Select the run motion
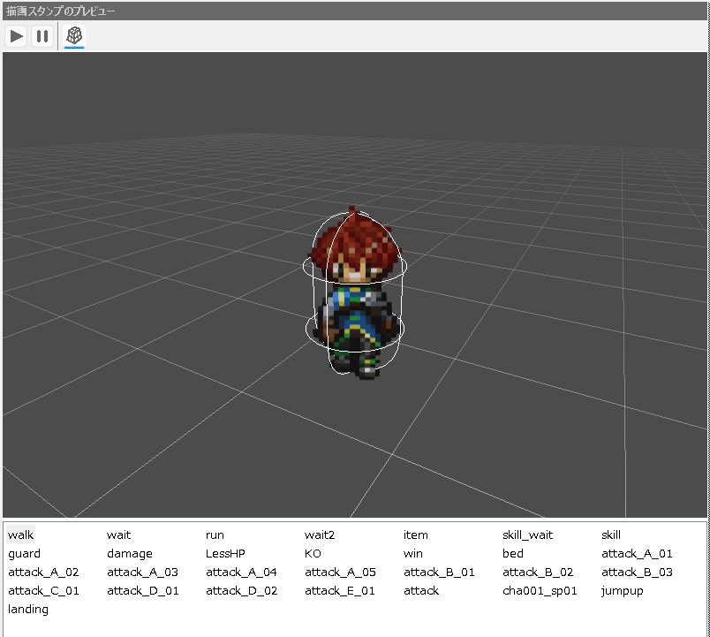This screenshot has width=710, height=637. point(215,535)
